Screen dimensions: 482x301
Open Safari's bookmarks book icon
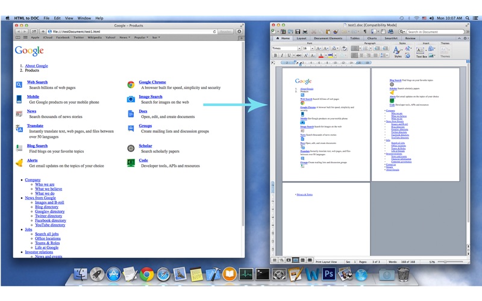pyautogui.click(x=18, y=37)
